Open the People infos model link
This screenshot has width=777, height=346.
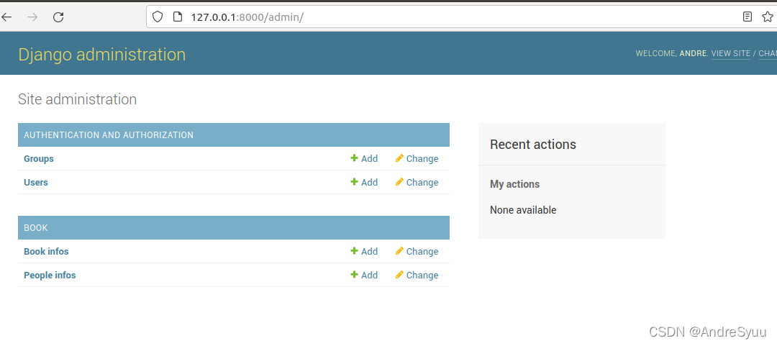tap(50, 275)
